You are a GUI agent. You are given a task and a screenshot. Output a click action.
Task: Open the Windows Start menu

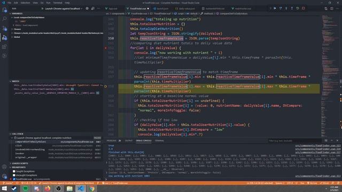click(x=4, y=188)
